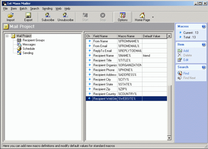
Task: Click the Delete X icon
Action: coord(180,55)
